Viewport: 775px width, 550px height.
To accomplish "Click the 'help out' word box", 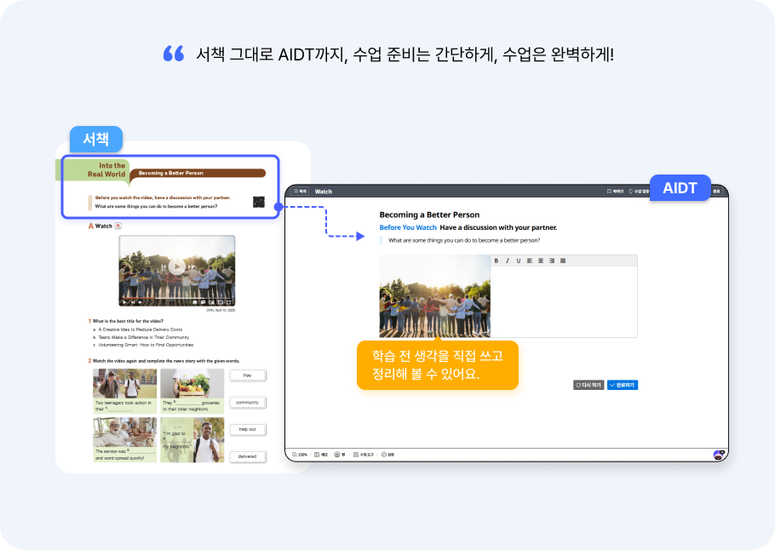I will pos(247,429).
